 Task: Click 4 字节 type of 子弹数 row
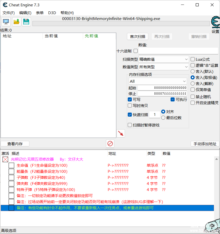click(x=152, y=177)
